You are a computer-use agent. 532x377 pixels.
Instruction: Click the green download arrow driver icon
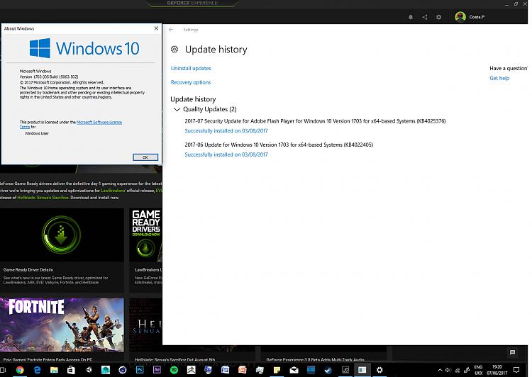coord(62,235)
